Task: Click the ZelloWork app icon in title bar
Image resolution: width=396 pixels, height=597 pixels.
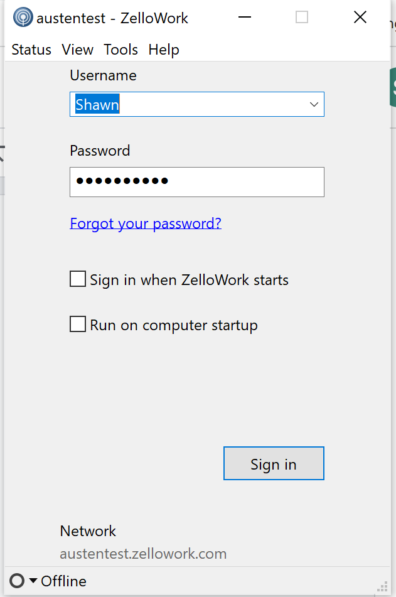Action: point(23,18)
